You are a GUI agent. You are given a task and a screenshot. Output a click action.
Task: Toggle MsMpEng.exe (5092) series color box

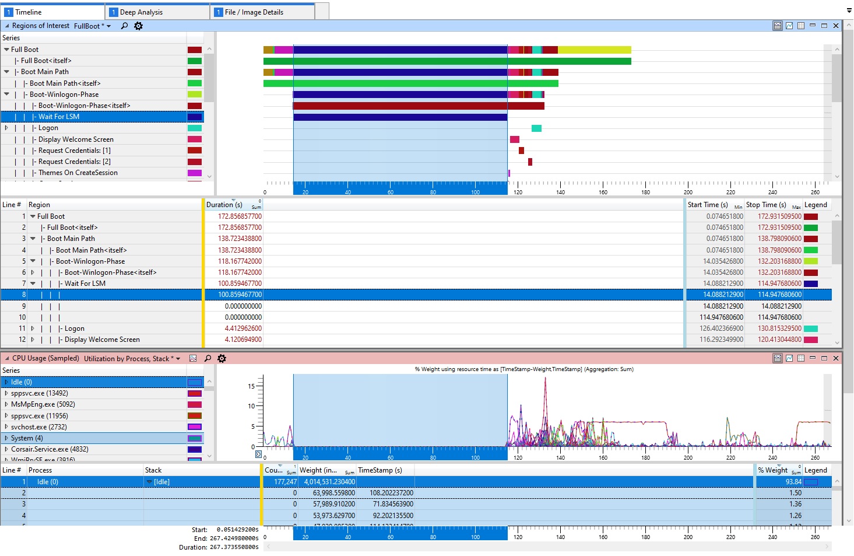pyautogui.click(x=195, y=404)
